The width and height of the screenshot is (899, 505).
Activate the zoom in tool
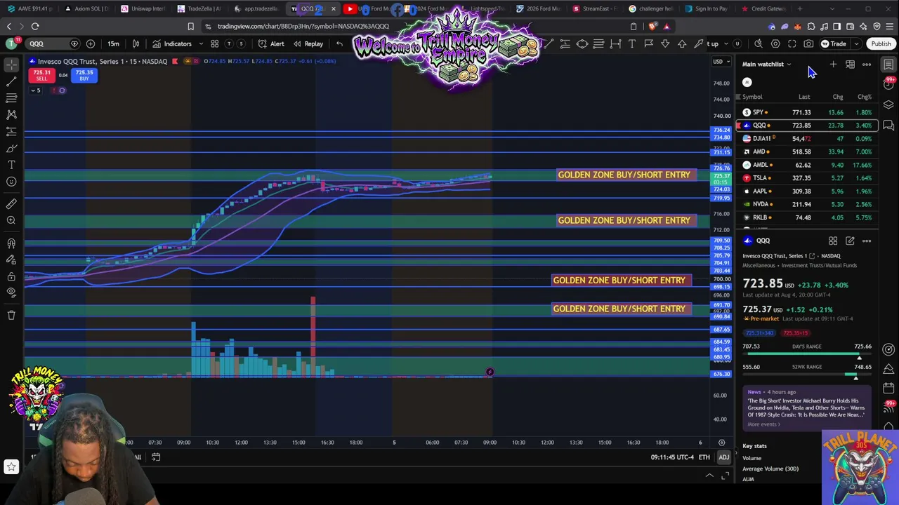[x=11, y=221]
